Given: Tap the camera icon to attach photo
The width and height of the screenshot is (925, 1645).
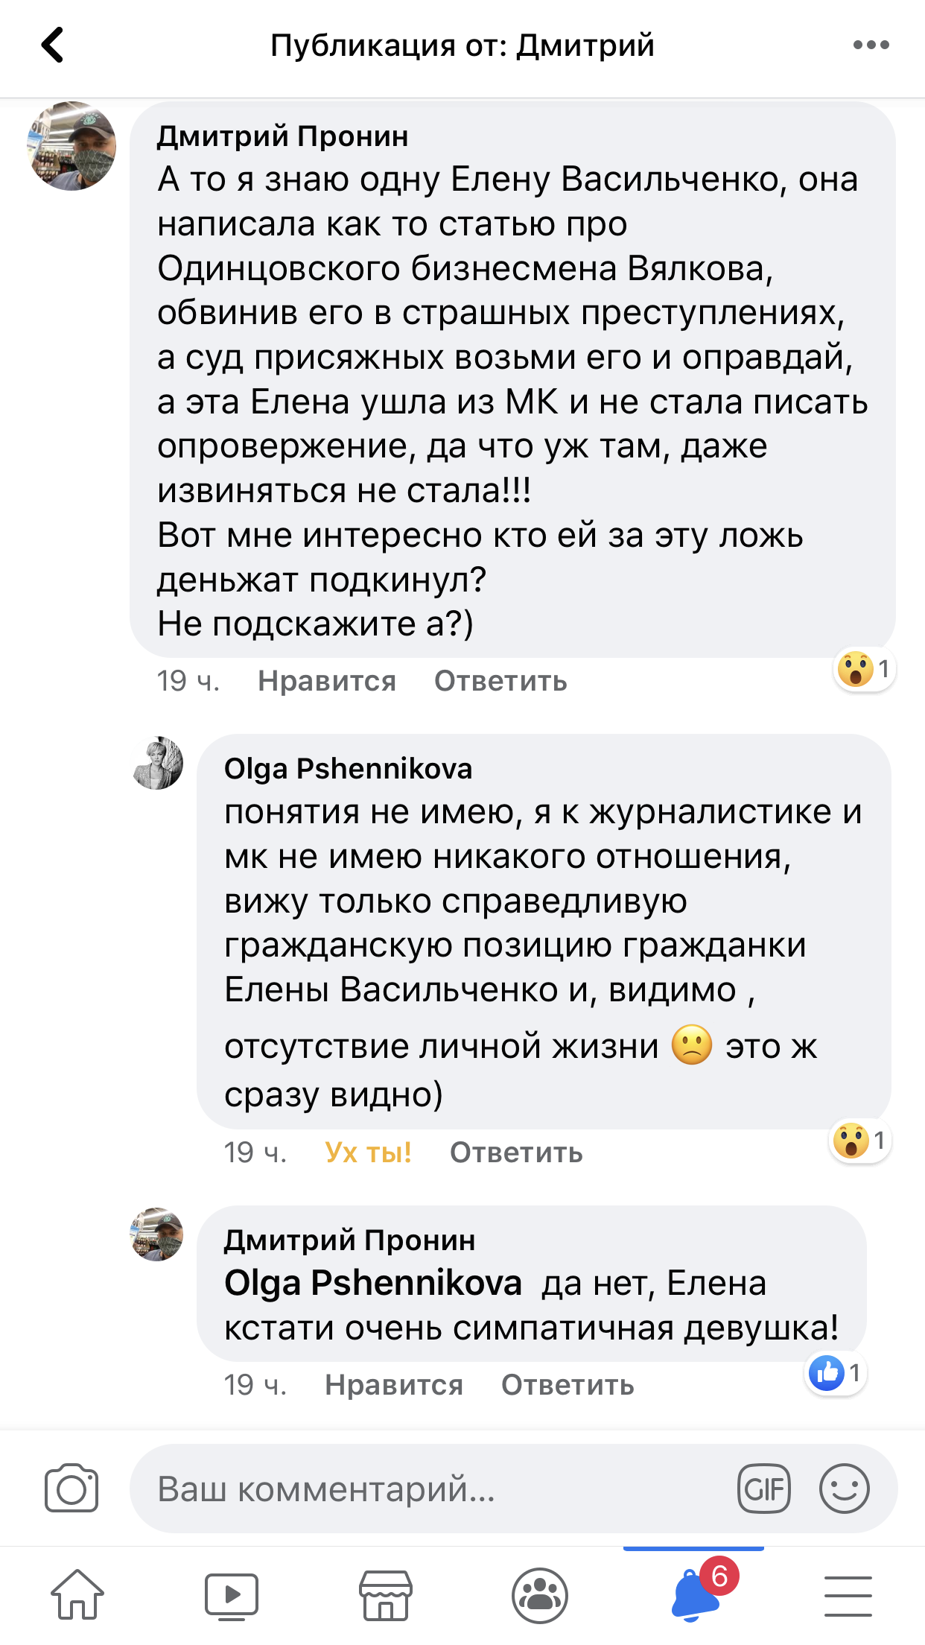Looking at the screenshot, I should [x=71, y=1489].
